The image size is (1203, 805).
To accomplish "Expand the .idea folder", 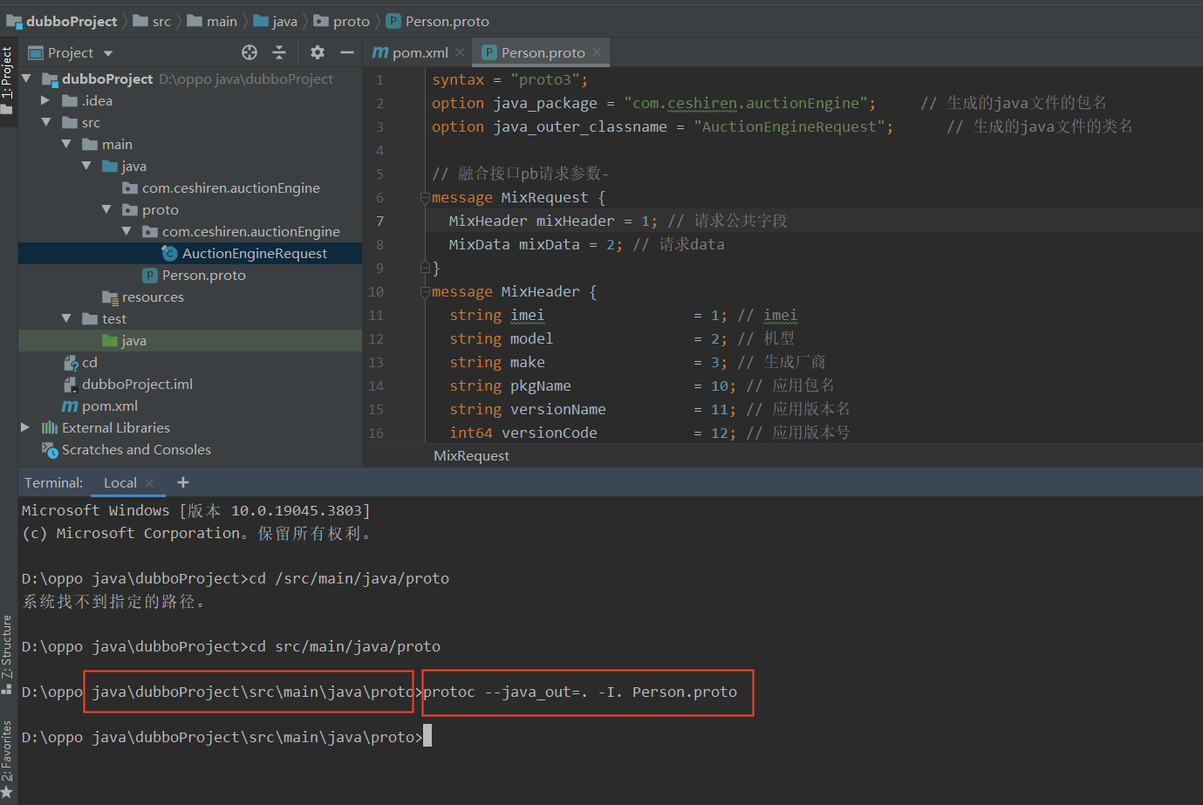I will pyautogui.click(x=45, y=100).
